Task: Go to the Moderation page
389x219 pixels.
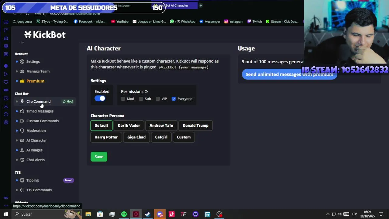Action: 36,130
